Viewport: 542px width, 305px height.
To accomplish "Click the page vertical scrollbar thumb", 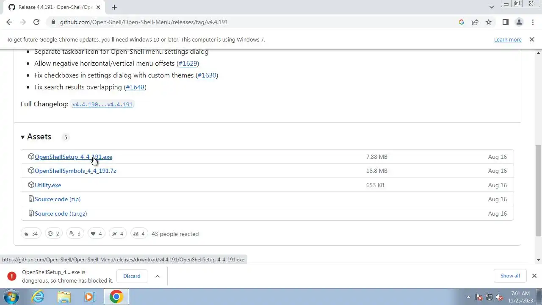I will click(x=539, y=191).
